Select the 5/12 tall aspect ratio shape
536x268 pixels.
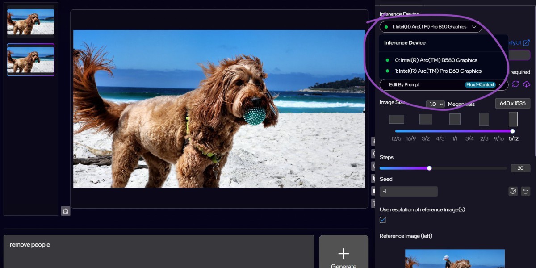[513, 119]
